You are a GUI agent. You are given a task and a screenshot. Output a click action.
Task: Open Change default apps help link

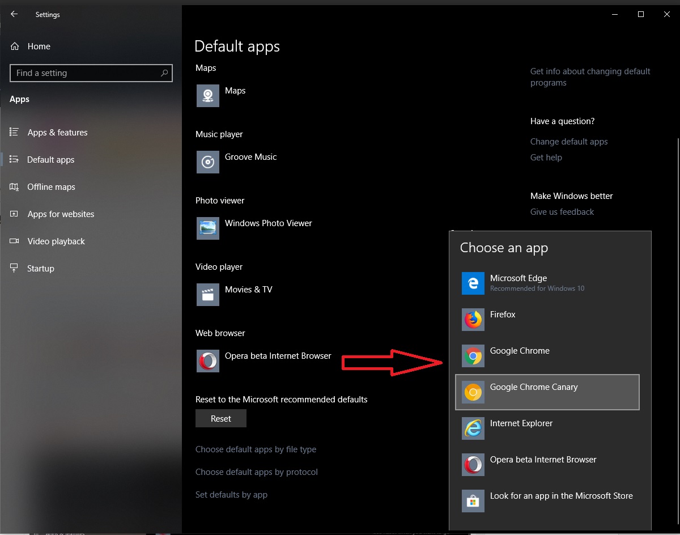[x=569, y=142]
